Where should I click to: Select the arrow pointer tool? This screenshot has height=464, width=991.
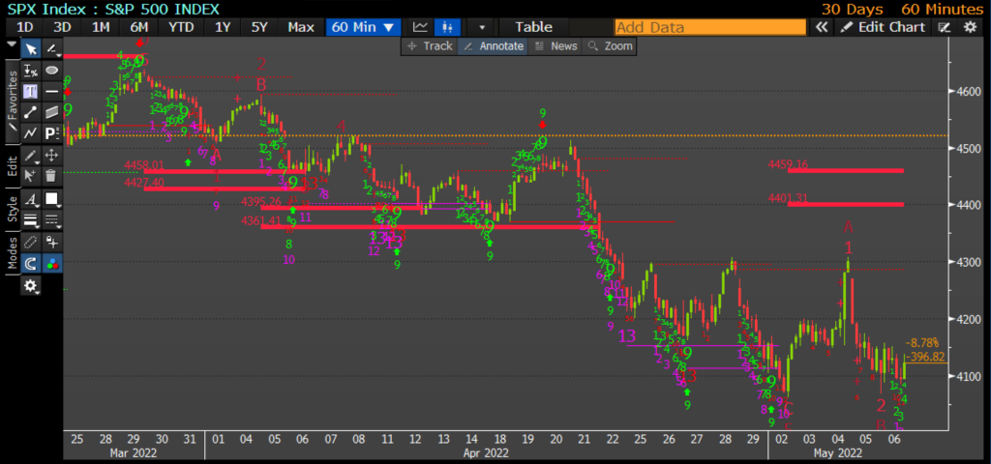coord(30,49)
